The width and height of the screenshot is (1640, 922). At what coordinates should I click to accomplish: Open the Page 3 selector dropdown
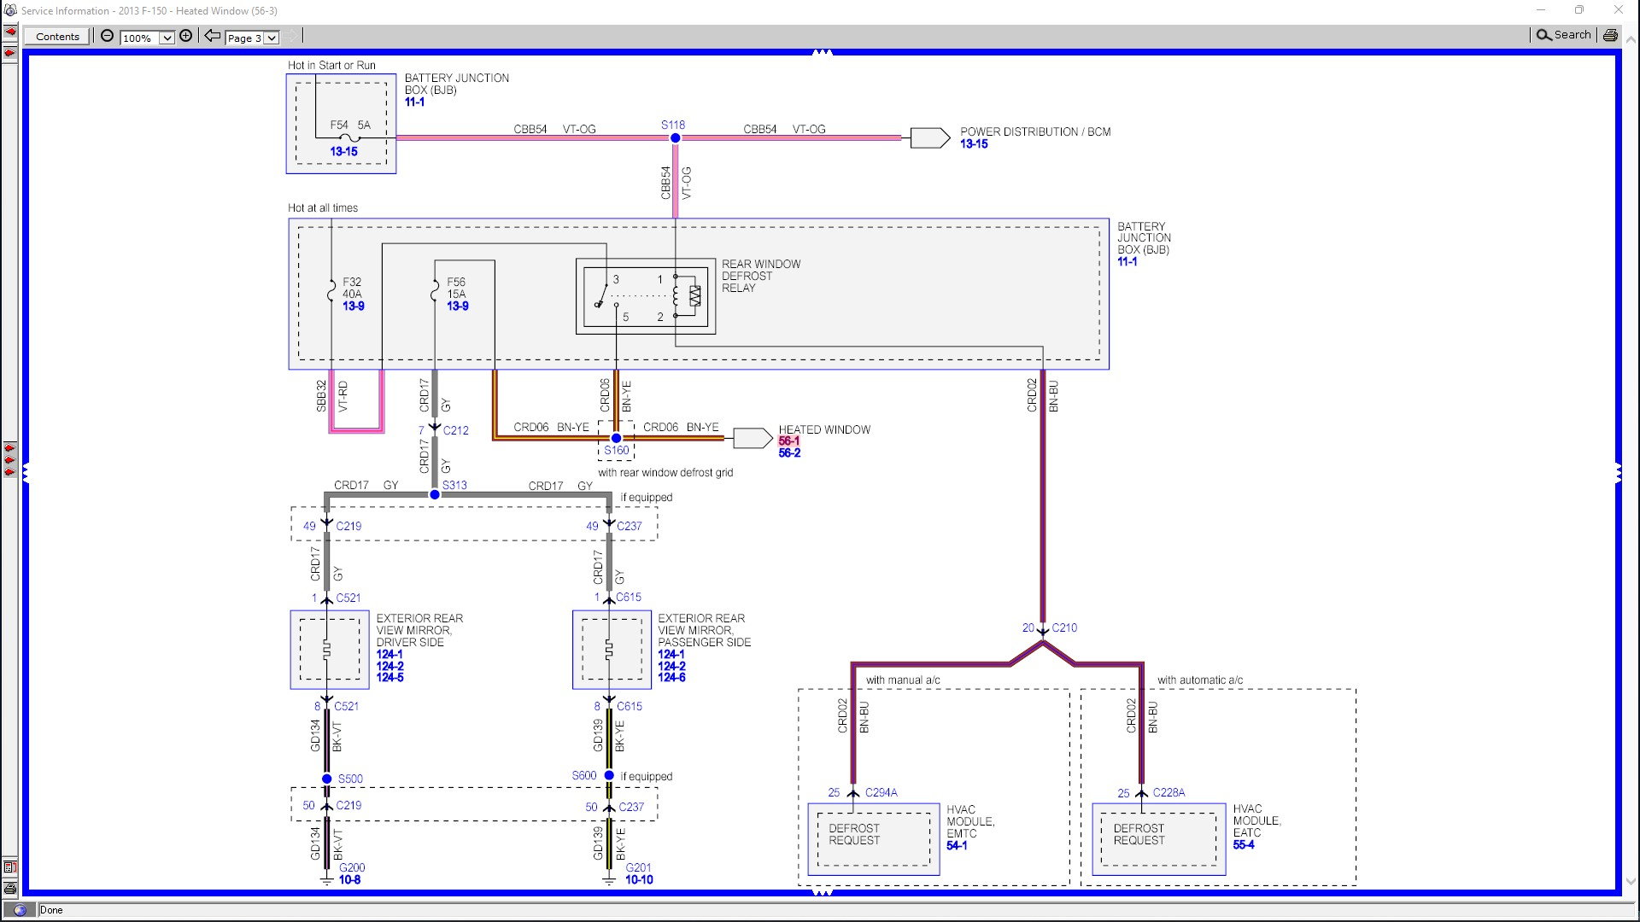pyautogui.click(x=271, y=38)
